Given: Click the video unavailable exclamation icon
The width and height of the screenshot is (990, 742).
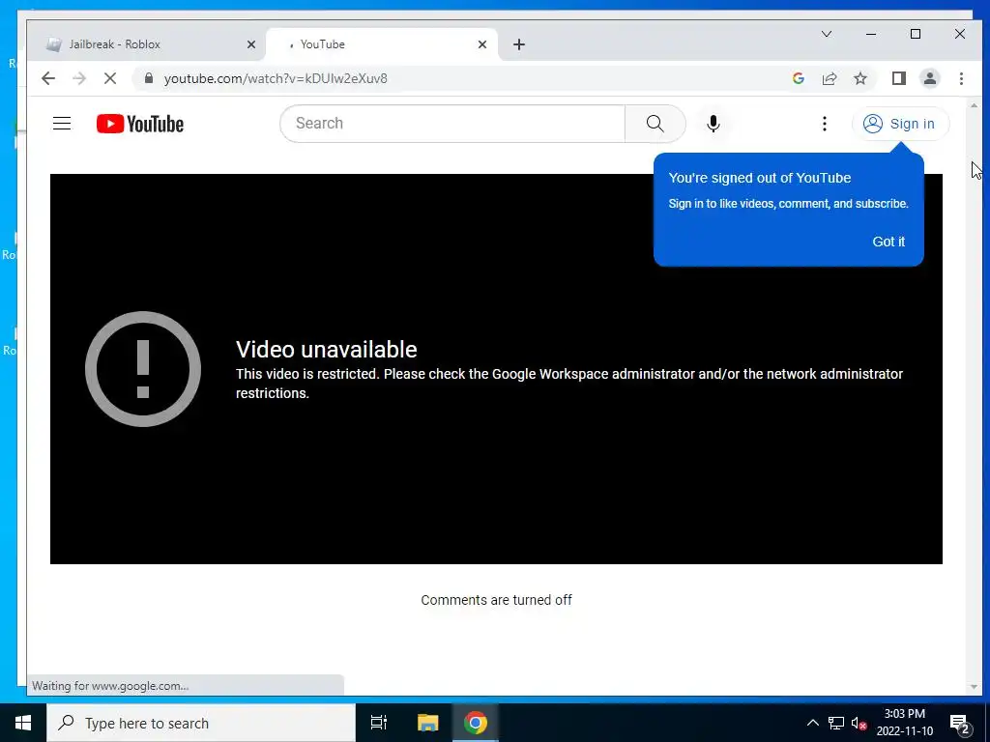Looking at the screenshot, I should [x=143, y=369].
